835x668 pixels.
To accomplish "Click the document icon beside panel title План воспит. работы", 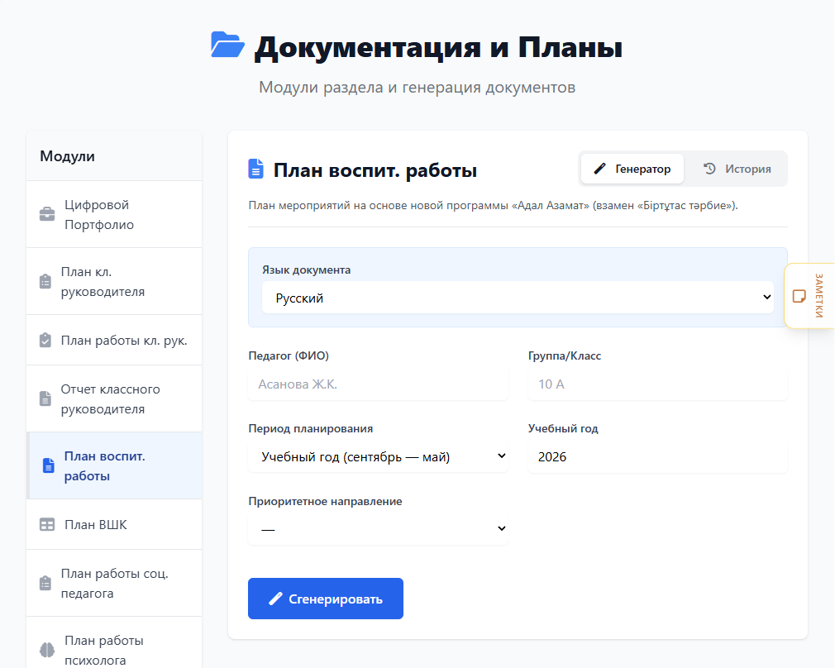I will pyautogui.click(x=255, y=169).
